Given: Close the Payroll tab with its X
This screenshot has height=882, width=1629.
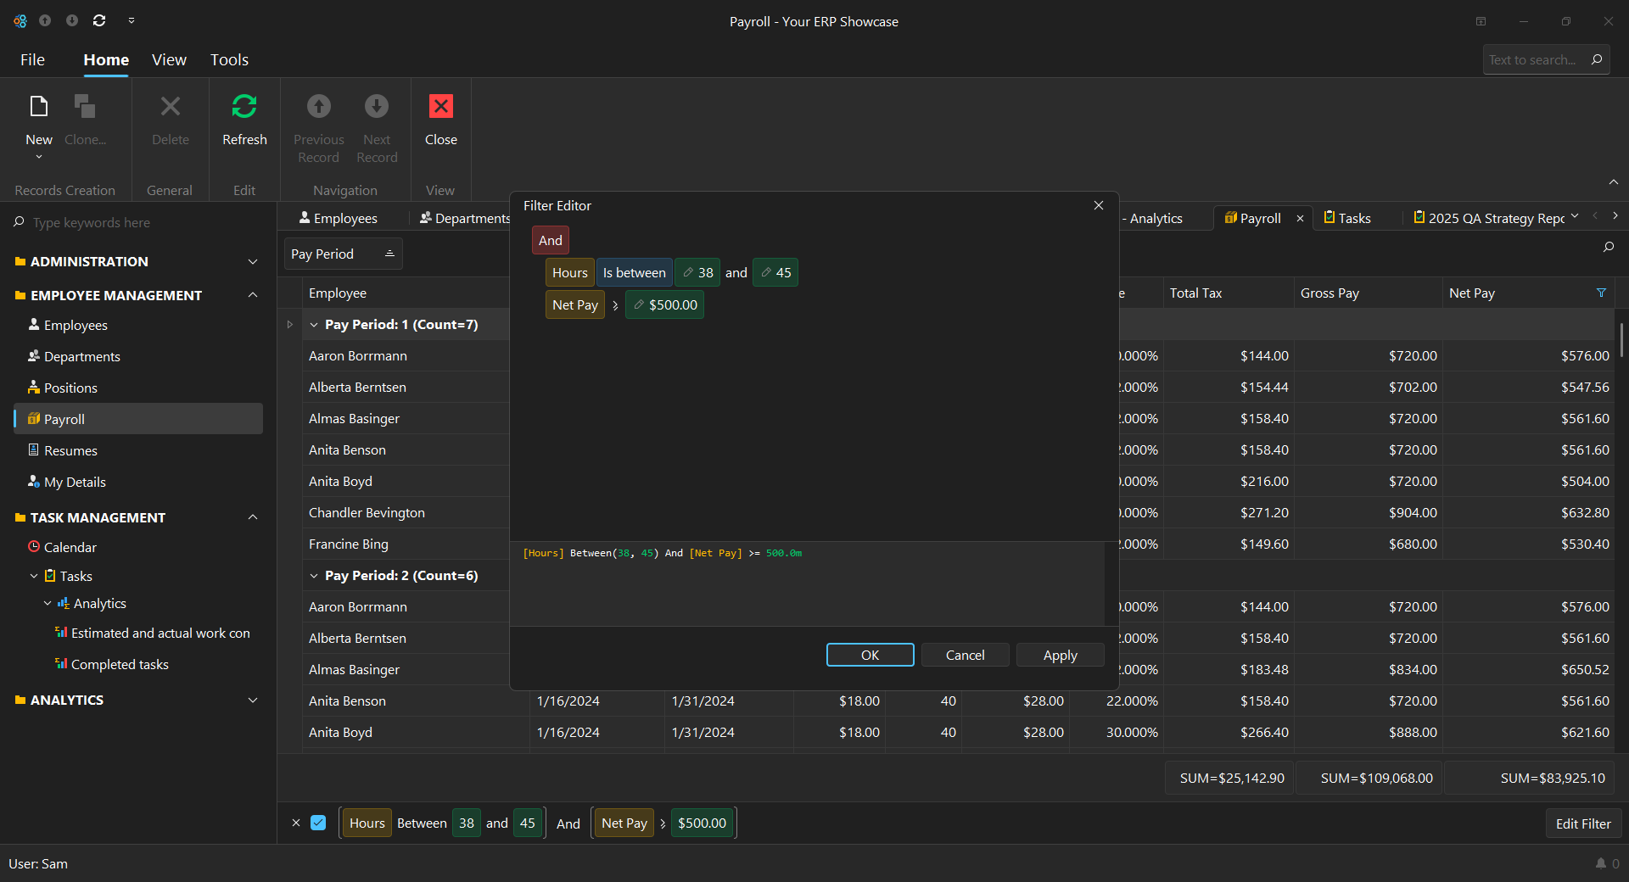Looking at the screenshot, I should [x=1300, y=219].
